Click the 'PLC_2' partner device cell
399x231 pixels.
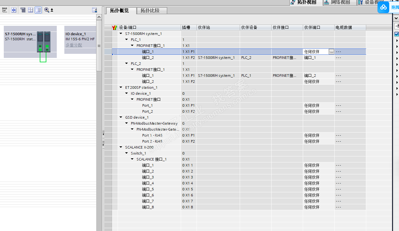click(255, 58)
